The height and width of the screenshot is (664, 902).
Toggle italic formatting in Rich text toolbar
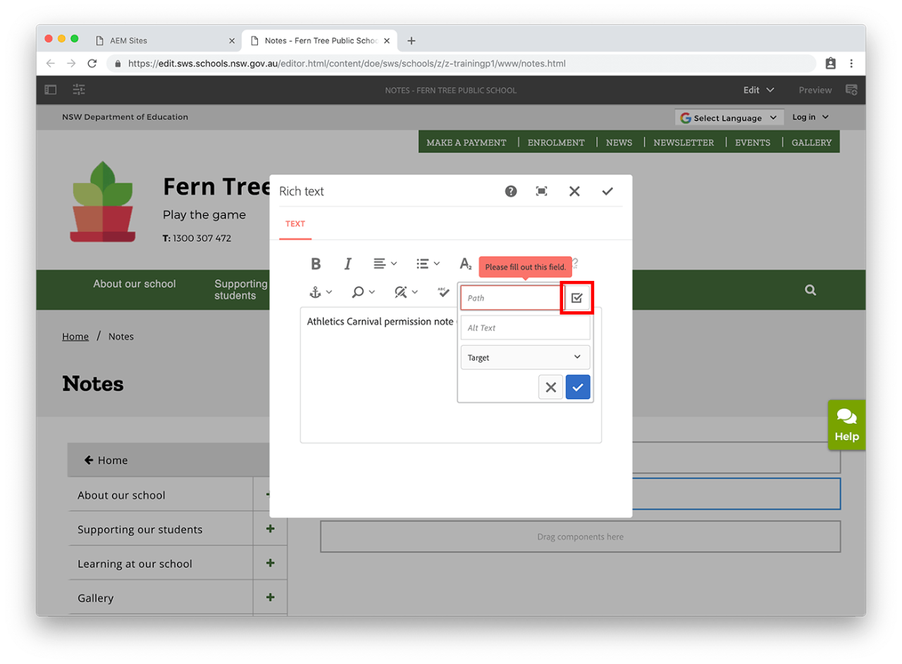pyautogui.click(x=347, y=263)
